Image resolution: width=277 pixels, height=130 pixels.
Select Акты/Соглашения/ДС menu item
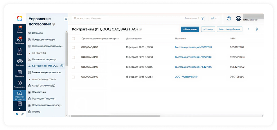44,86
